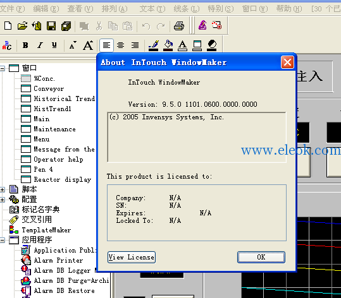Save all windows using stacked disks icon
The height and width of the screenshot is (298, 341).
(66, 26)
